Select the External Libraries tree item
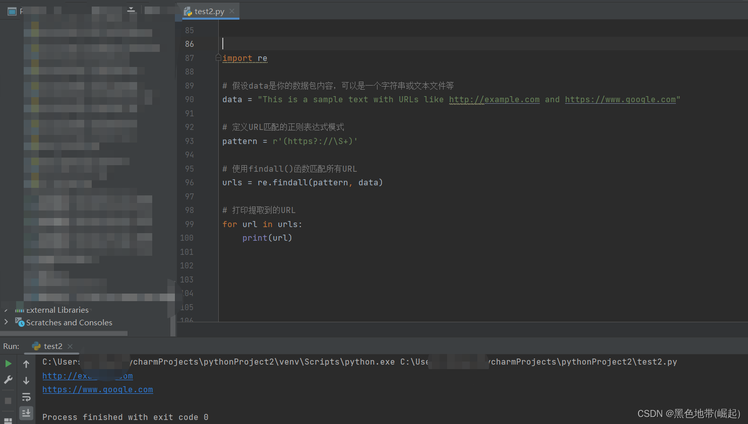 click(57, 310)
